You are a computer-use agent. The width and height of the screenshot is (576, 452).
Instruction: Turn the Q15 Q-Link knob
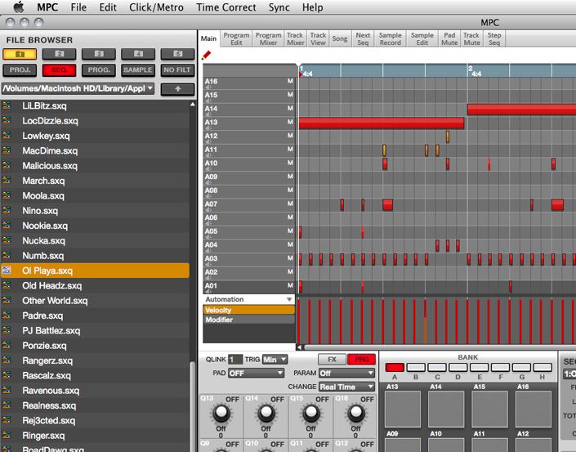pyautogui.click(x=310, y=412)
